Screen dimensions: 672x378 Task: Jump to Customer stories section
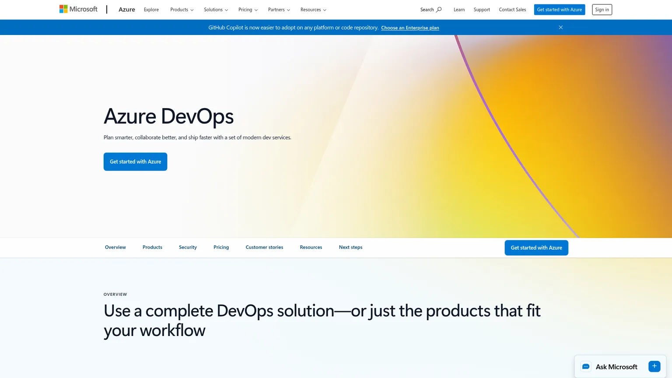264,247
